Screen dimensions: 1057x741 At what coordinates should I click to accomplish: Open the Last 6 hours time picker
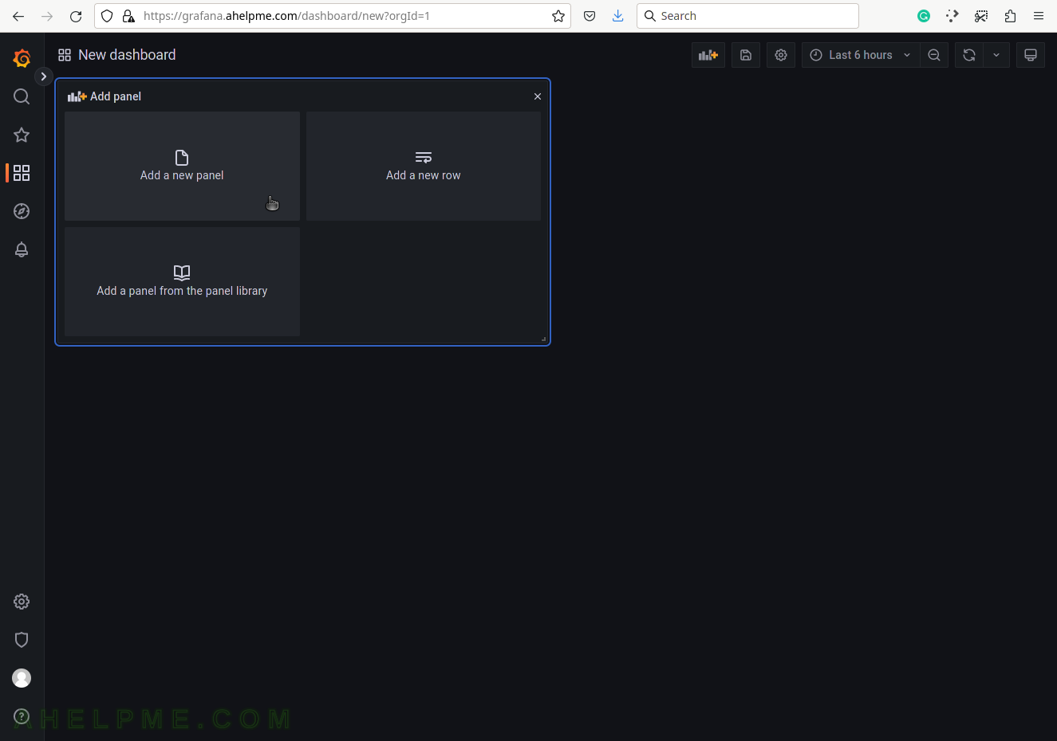pyautogui.click(x=860, y=55)
